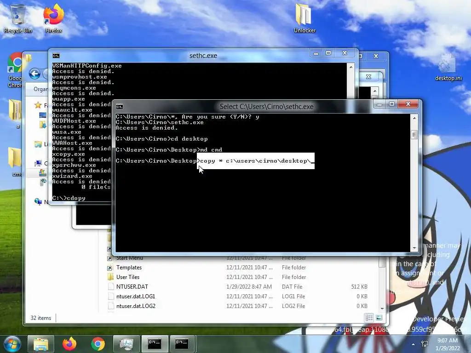The height and width of the screenshot is (353, 471).
Task: Launch Firefox from the taskbar
Action: pos(69,344)
